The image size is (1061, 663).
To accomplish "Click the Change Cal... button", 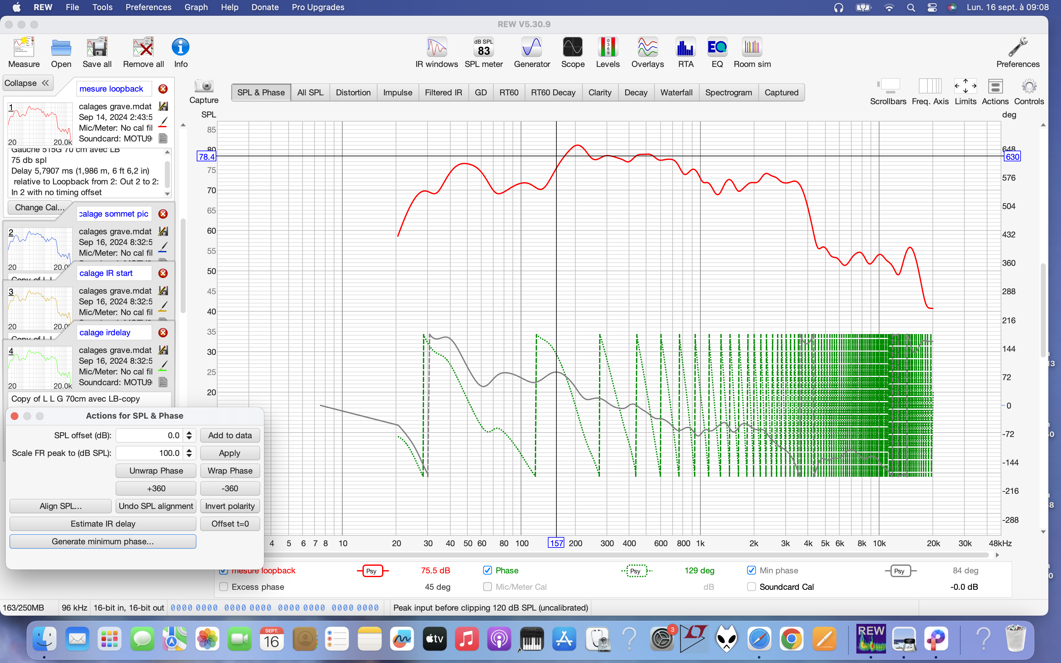I will (x=39, y=207).
